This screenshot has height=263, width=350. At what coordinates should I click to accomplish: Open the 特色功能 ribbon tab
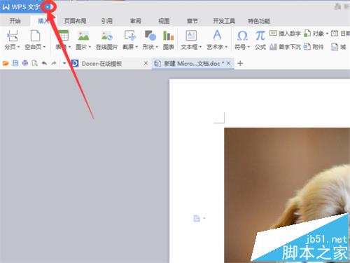point(259,21)
